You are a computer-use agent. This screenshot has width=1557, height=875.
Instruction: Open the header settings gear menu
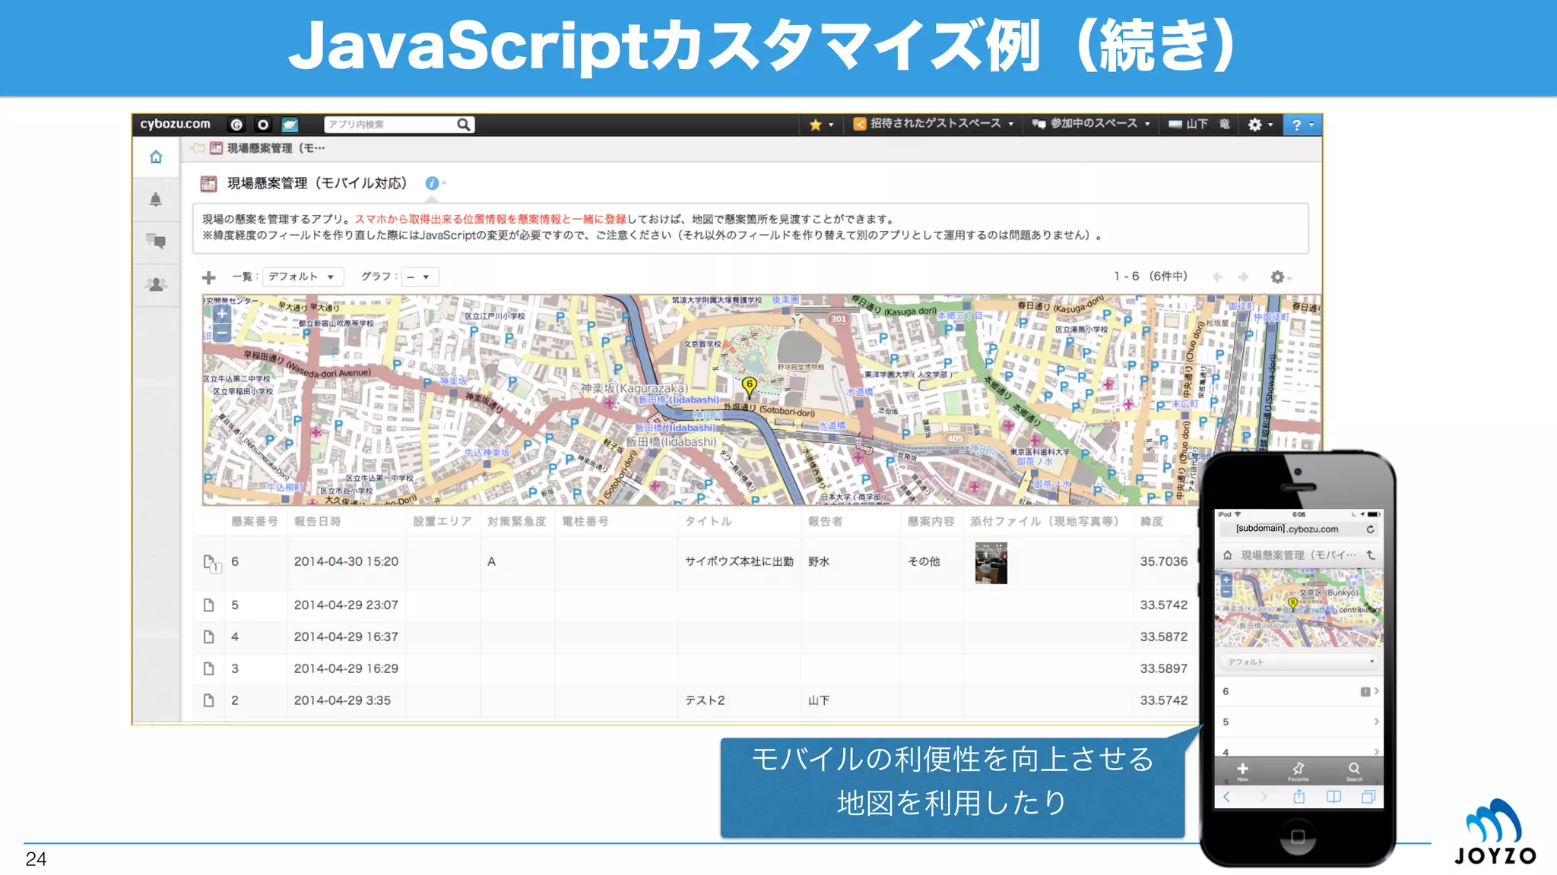(x=1260, y=125)
